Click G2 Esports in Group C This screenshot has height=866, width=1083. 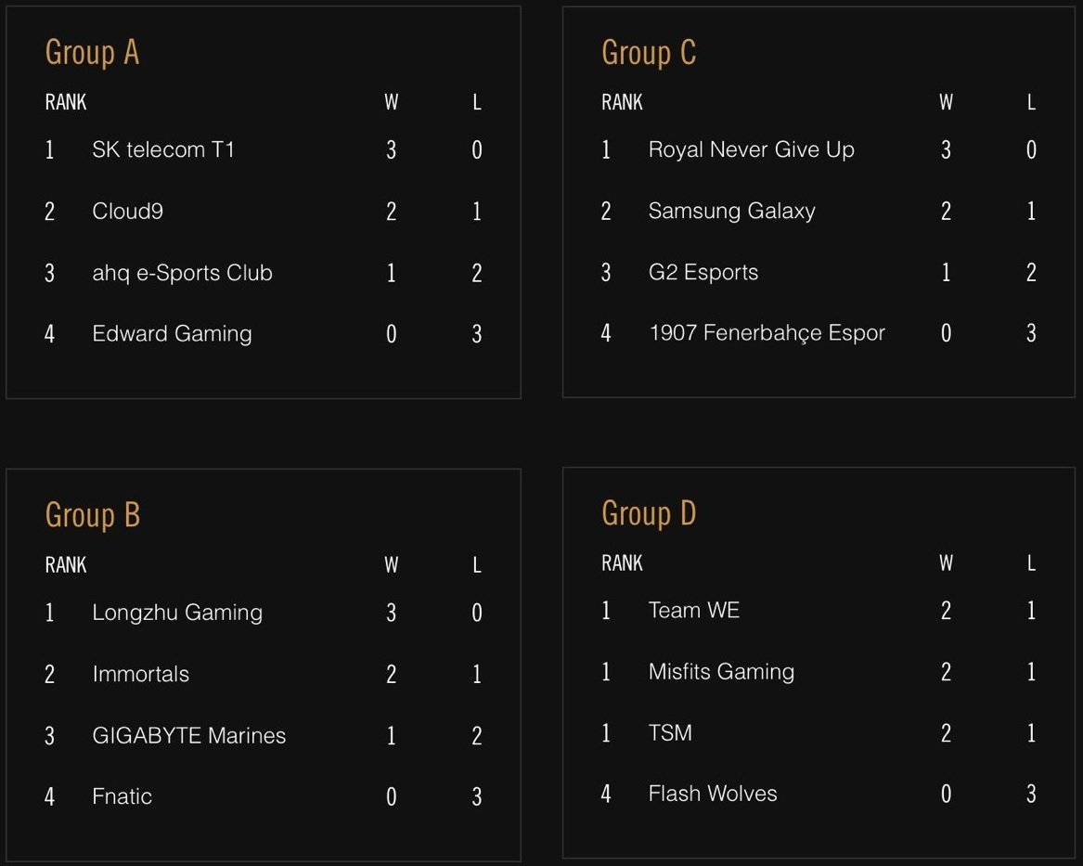click(x=703, y=272)
